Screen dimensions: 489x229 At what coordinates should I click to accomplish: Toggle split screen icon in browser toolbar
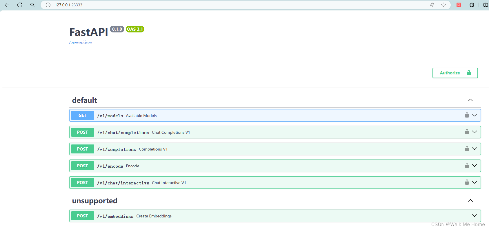(486, 5)
